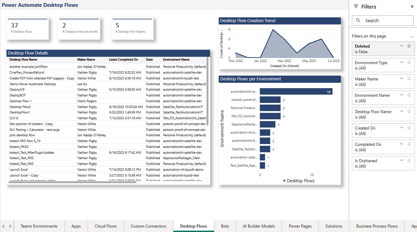Clear the Completed On filter with its eraser icon
Screen dimensions: 417x232
[409, 144]
